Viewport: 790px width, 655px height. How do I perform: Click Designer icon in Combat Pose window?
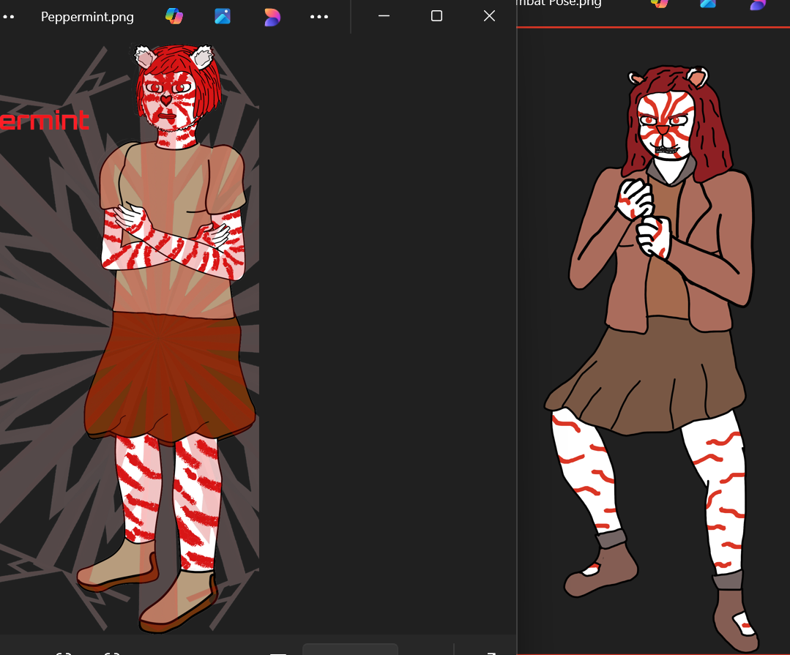point(758,4)
